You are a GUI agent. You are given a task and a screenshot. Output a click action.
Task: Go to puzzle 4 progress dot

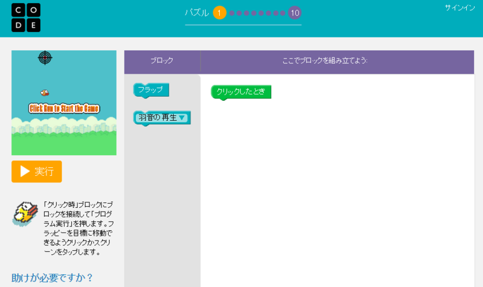pos(246,13)
